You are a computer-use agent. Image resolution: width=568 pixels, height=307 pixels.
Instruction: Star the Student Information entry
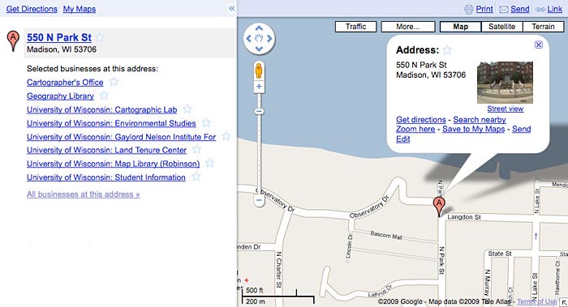point(196,177)
